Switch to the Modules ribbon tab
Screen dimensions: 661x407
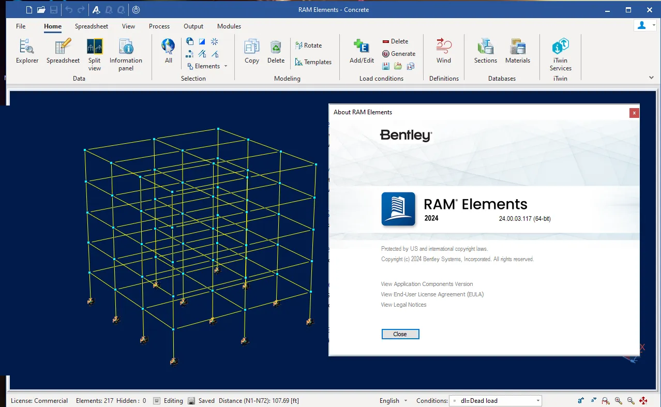tap(229, 26)
